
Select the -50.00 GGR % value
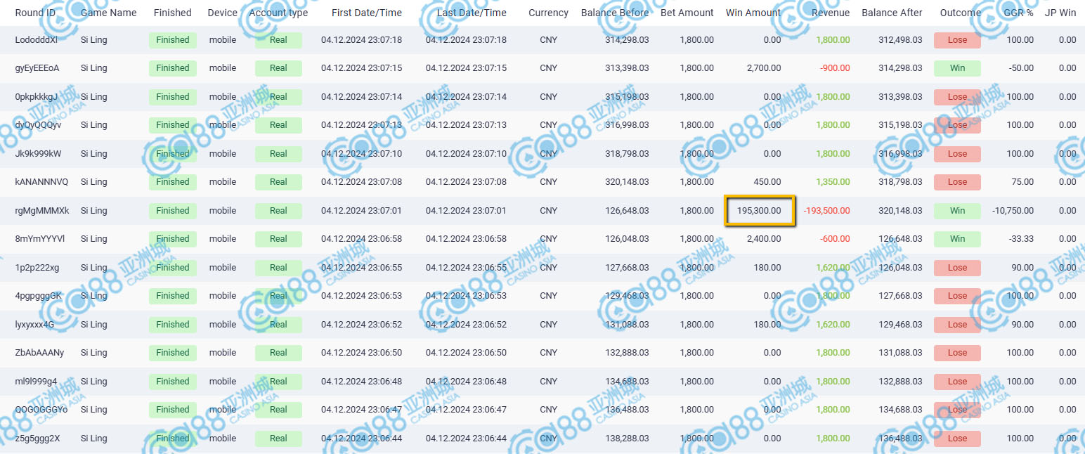1022,68
